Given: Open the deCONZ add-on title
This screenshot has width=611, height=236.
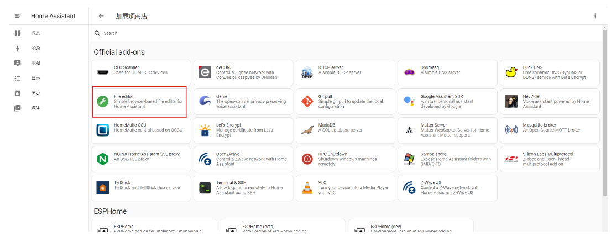Looking at the screenshot, I should pyautogui.click(x=224, y=67).
